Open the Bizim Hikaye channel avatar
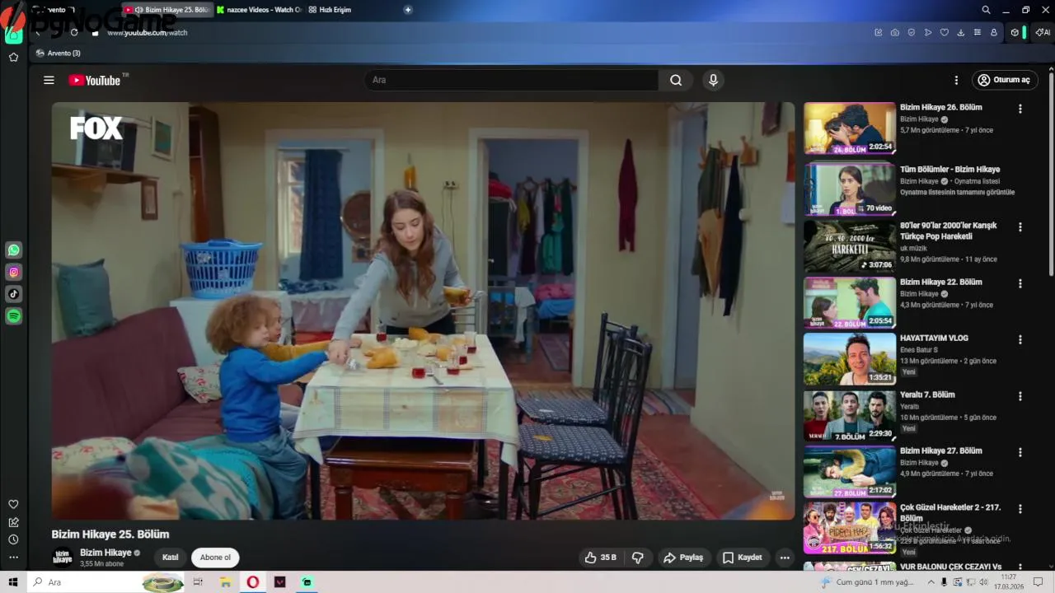Screen dimensions: 1055x593 point(63,558)
